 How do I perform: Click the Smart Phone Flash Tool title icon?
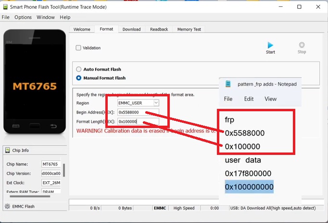5,7
